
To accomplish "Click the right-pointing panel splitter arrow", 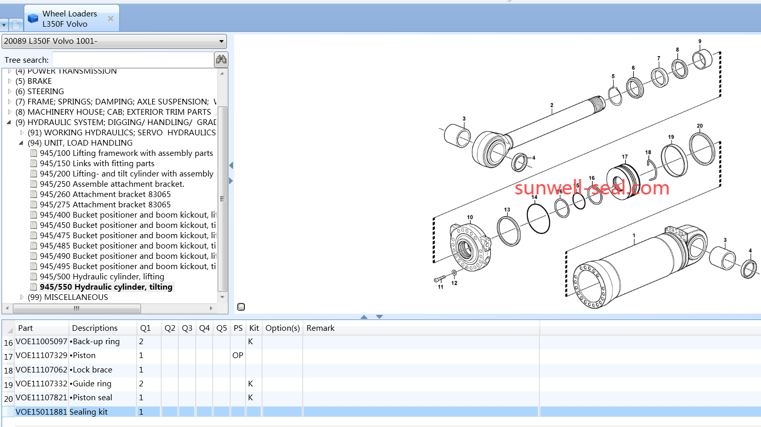I will [x=231, y=181].
